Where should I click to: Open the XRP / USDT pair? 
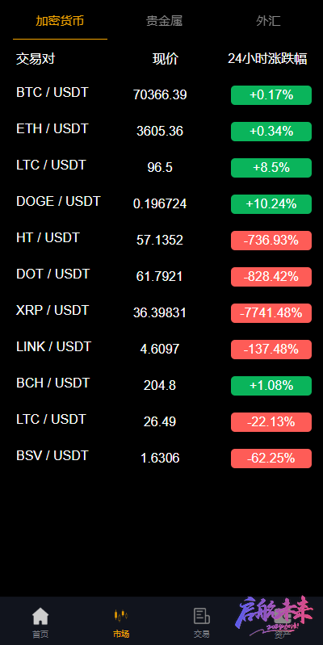pyautogui.click(x=52, y=310)
